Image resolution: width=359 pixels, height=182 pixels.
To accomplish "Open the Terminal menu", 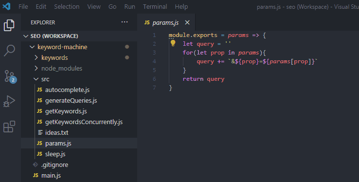I will (x=155, y=7).
